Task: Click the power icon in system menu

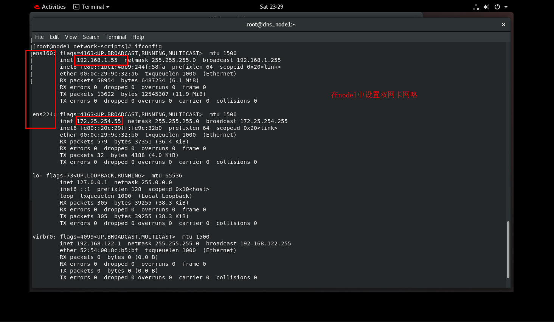Action: pyautogui.click(x=497, y=7)
